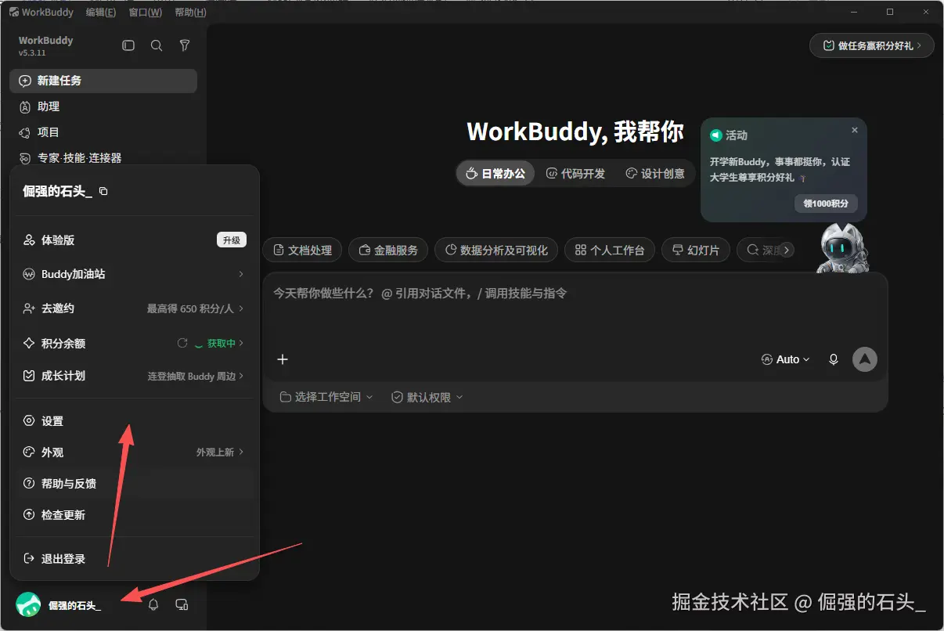The width and height of the screenshot is (944, 631).
Task: Select the 文档处理 chip
Action: (x=303, y=250)
